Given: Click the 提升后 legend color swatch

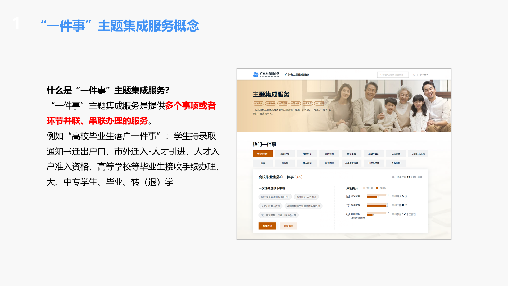Looking at the screenshot, I should point(377,188).
